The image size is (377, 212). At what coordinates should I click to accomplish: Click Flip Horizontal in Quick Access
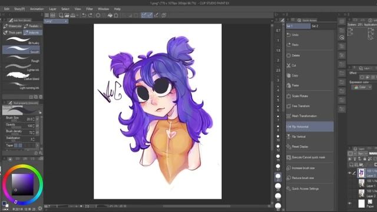point(310,127)
